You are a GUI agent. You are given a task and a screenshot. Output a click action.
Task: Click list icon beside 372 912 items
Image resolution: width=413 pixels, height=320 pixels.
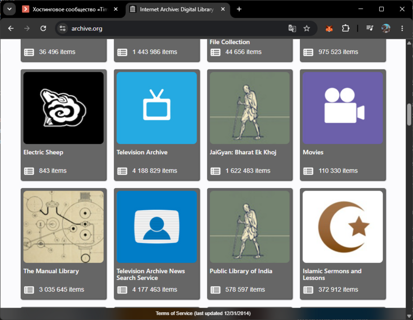tap(308, 290)
